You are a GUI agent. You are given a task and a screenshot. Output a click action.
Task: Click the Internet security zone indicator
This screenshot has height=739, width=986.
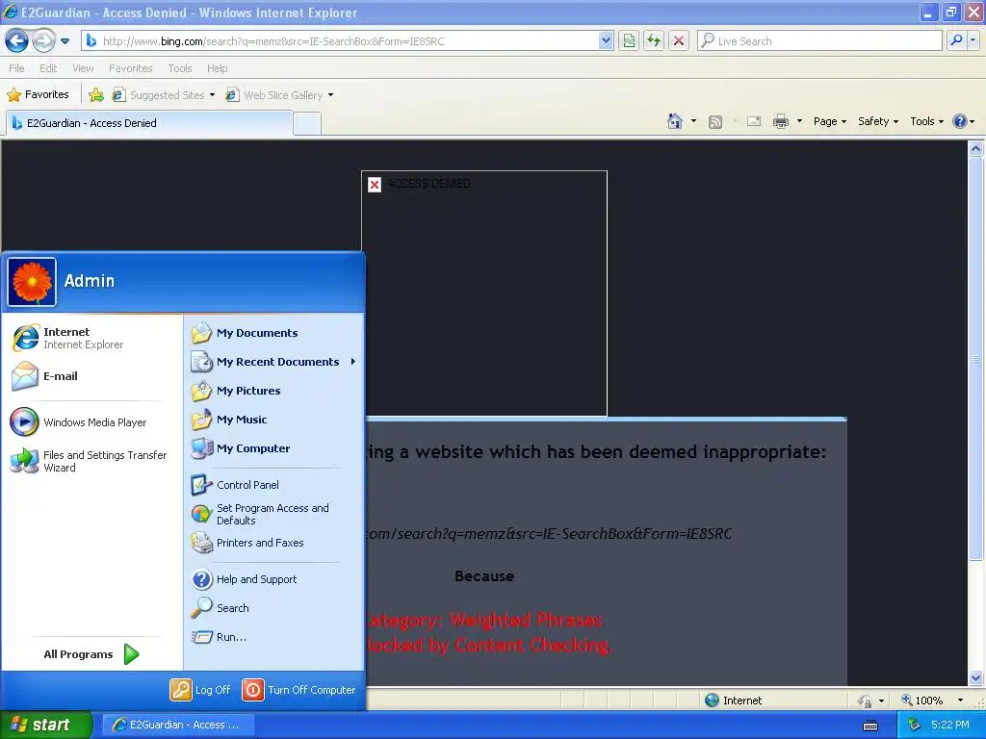click(733, 701)
